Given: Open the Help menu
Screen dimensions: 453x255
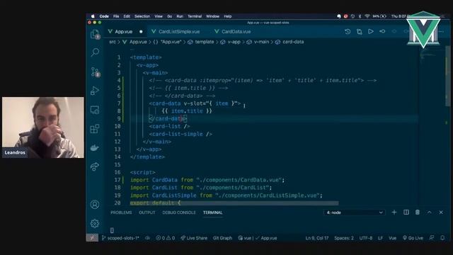Looking at the screenshot, I should pos(228,16).
